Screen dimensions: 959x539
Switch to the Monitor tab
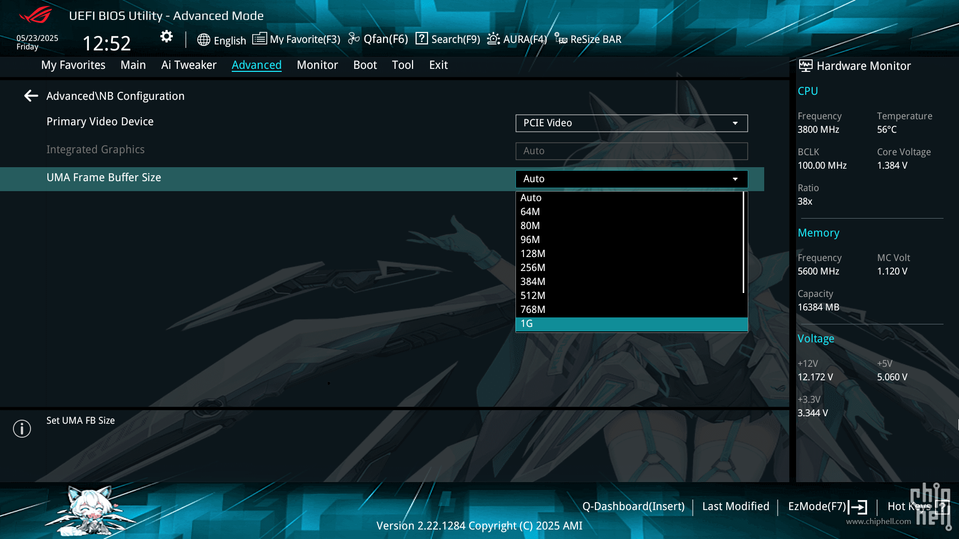pyautogui.click(x=317, y=65)
